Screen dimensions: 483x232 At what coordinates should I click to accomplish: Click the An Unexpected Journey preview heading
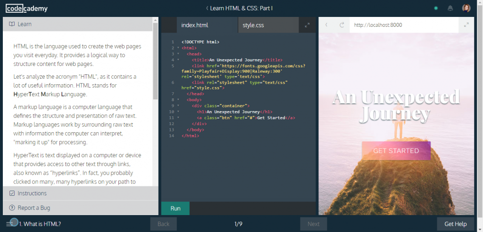pos(396,105)
